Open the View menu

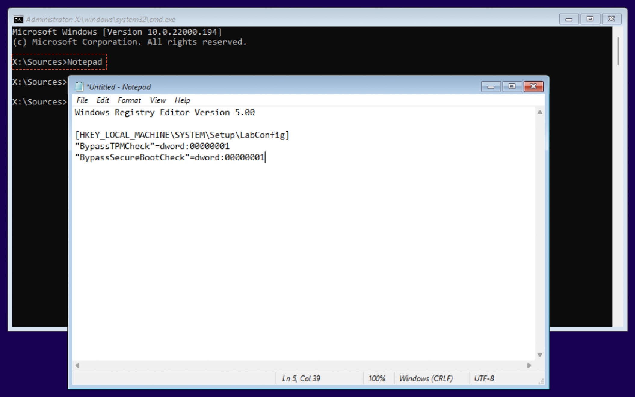(158, 100)
